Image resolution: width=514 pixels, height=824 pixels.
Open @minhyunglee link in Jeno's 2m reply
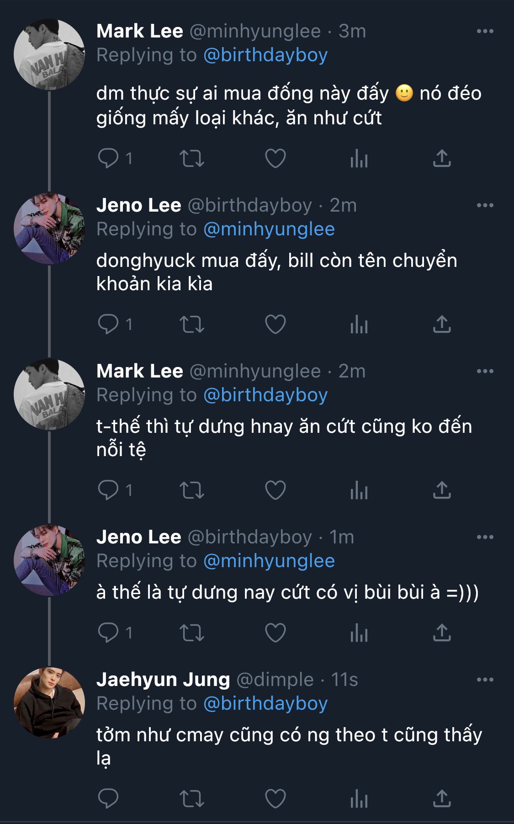point(269,229)
